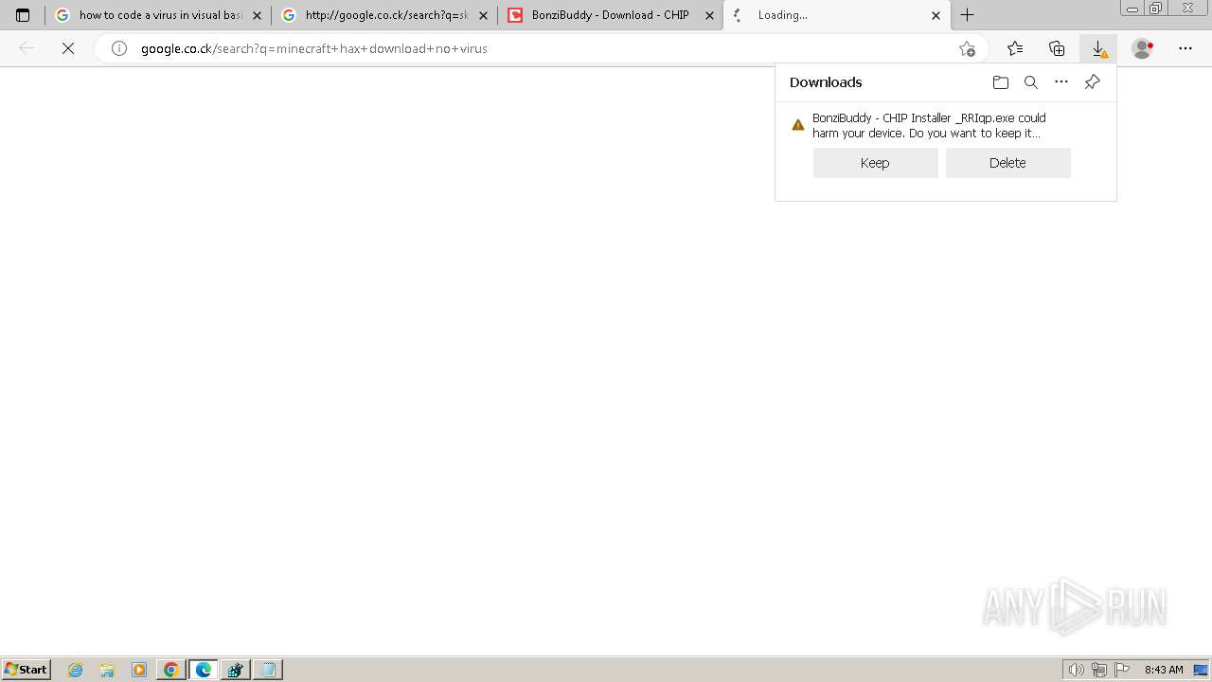Close the Loading... tab
Image resolution: width=1212 pixels, height=682 pixels.
936,15
